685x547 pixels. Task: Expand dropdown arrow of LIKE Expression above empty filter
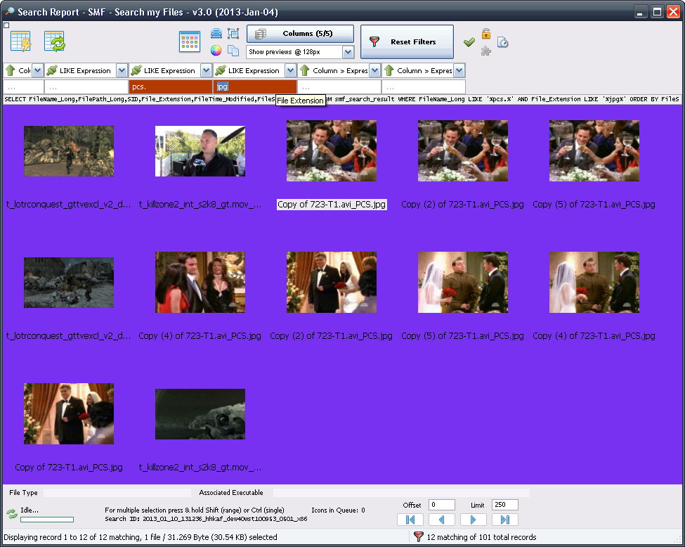tap(122, 70)
